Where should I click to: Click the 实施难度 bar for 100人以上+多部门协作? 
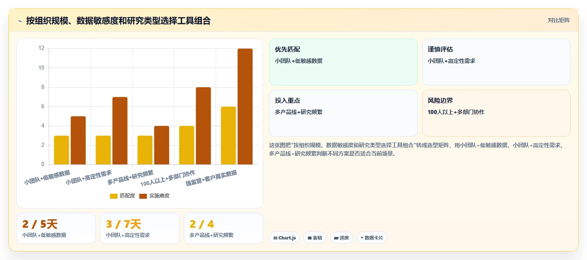(x=203, y=126)
